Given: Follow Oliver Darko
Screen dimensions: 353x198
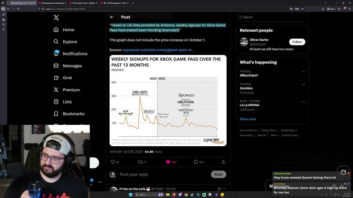Looking at the screenshot, I should point(297,42).
